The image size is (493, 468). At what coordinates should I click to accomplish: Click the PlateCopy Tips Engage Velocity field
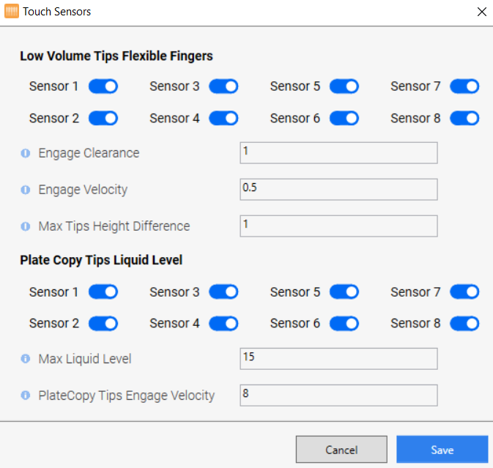coord(338,395)
